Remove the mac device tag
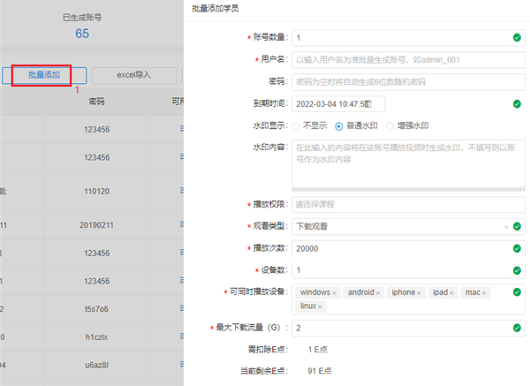Screen dimensions: 530x386 coord(484,292)
